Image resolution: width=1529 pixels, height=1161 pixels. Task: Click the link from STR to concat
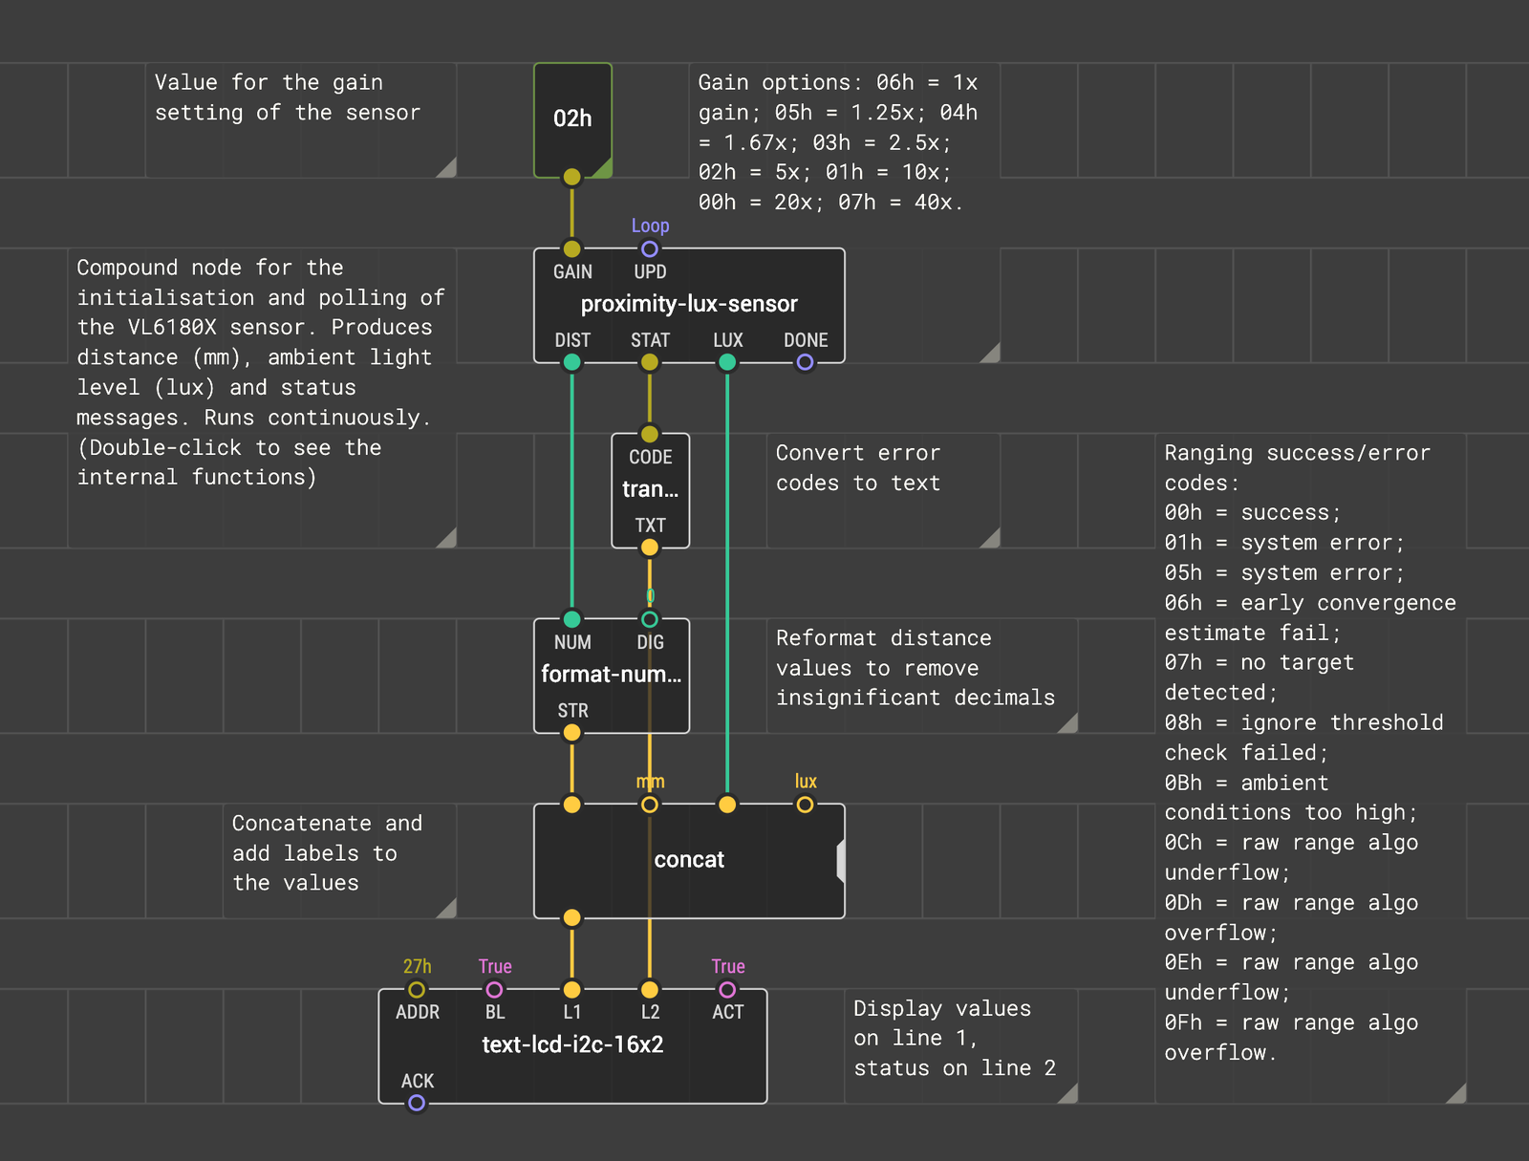[571, 769]
